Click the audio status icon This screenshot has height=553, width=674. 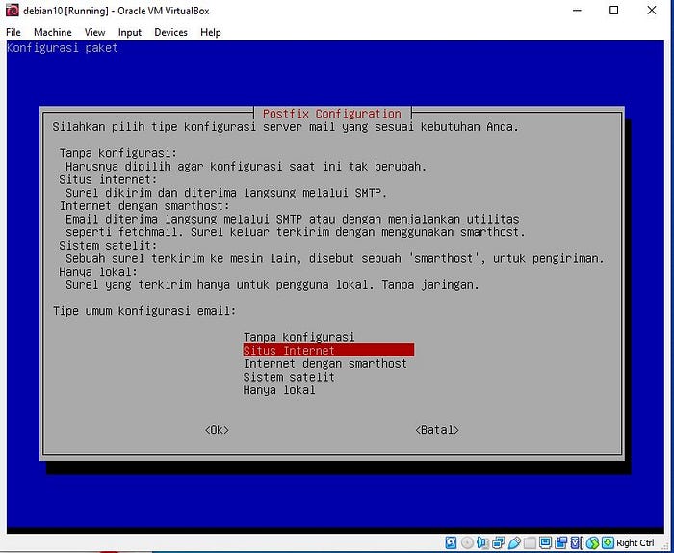[482, 542]
